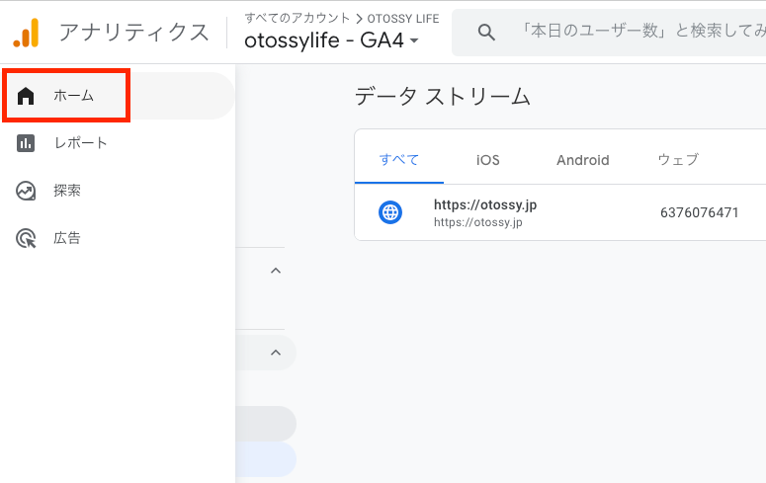Viewport: 766px width, 483px height.
Task: Open the Reports bar chart icon
Action: click(x=27, y=143)
